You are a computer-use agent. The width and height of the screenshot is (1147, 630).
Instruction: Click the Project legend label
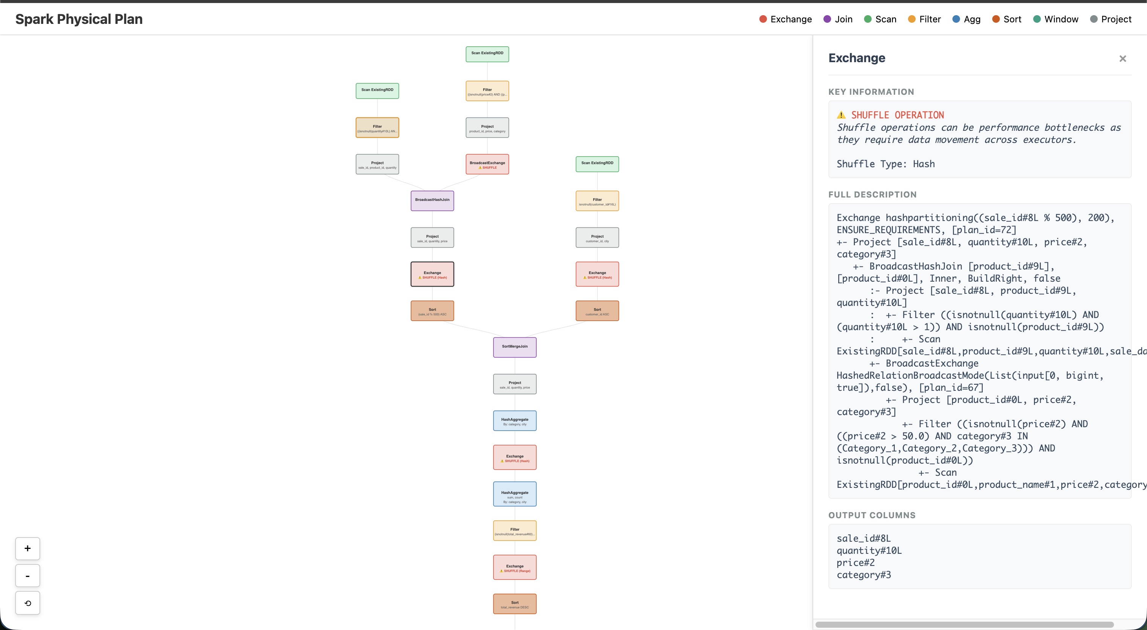point(1116,19)
